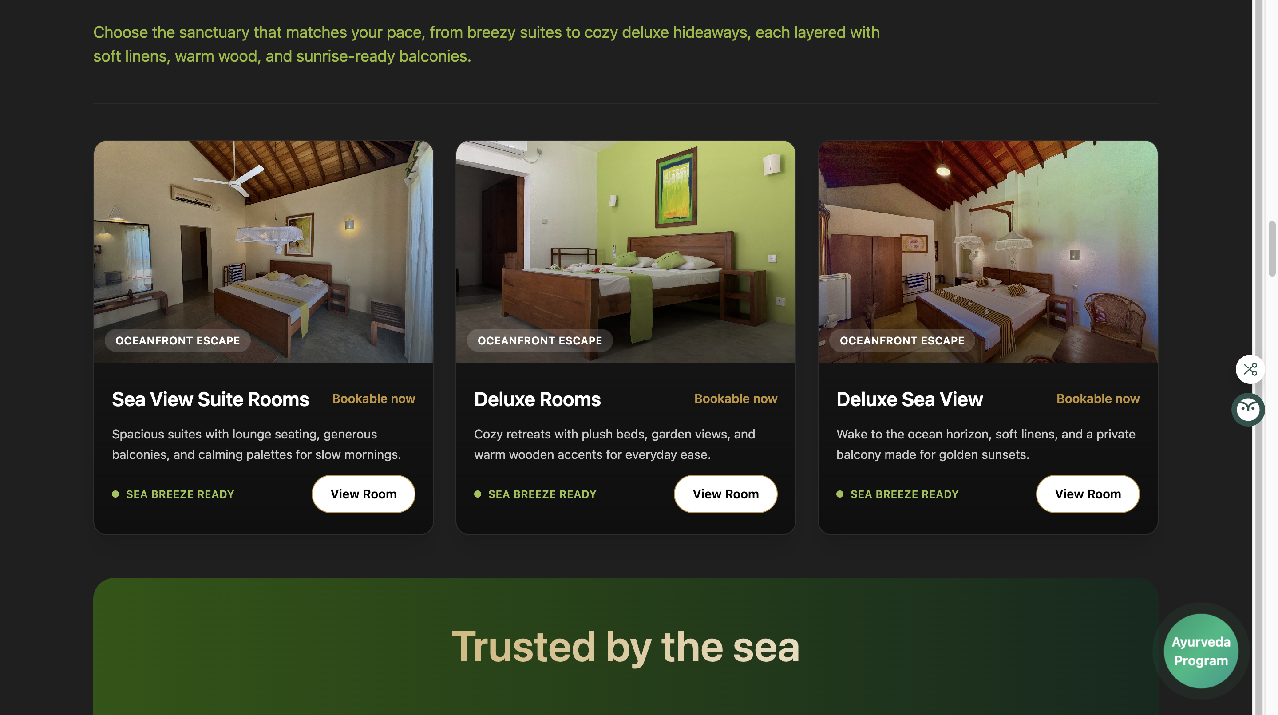This screenshot has width=1278, height=715.
Task: Select the Deluxe Rooms green-wall photo
Action: point(625,252)
